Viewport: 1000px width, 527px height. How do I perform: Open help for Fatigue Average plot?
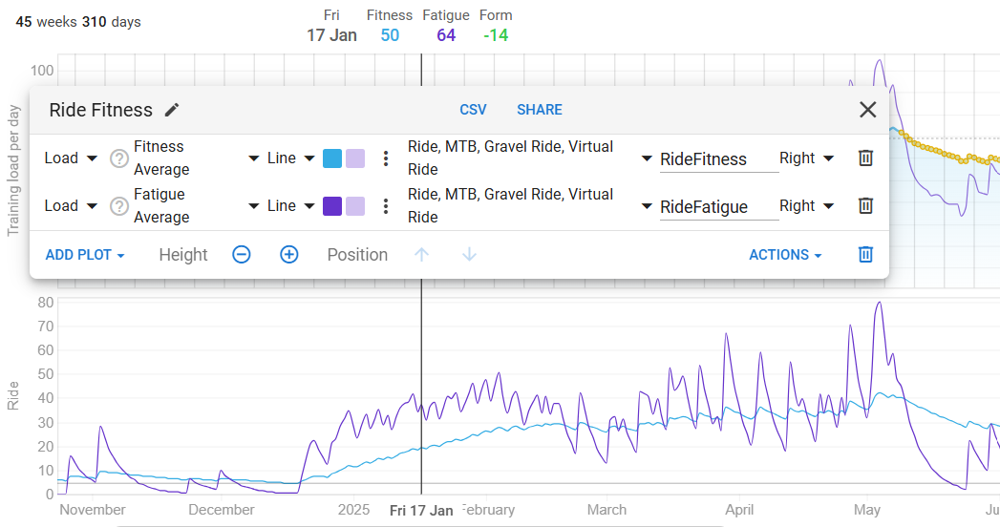click(x=119, y=206)
